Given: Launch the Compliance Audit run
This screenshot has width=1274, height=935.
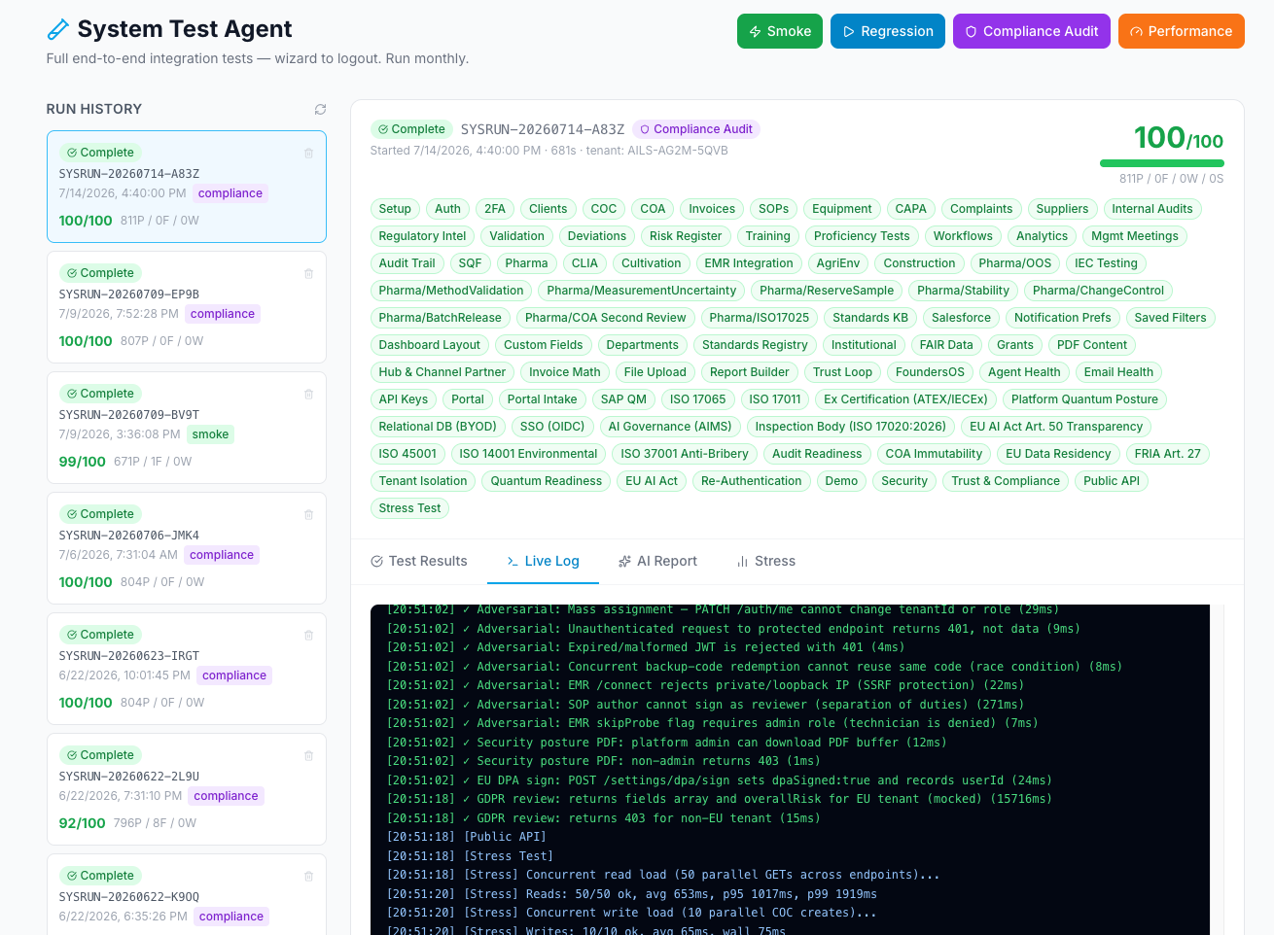Looking at the screenshot, I should click(1032, 31).
